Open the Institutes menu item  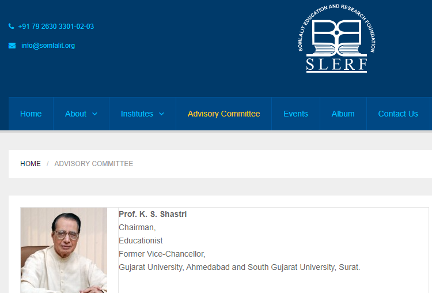(137, 114)
